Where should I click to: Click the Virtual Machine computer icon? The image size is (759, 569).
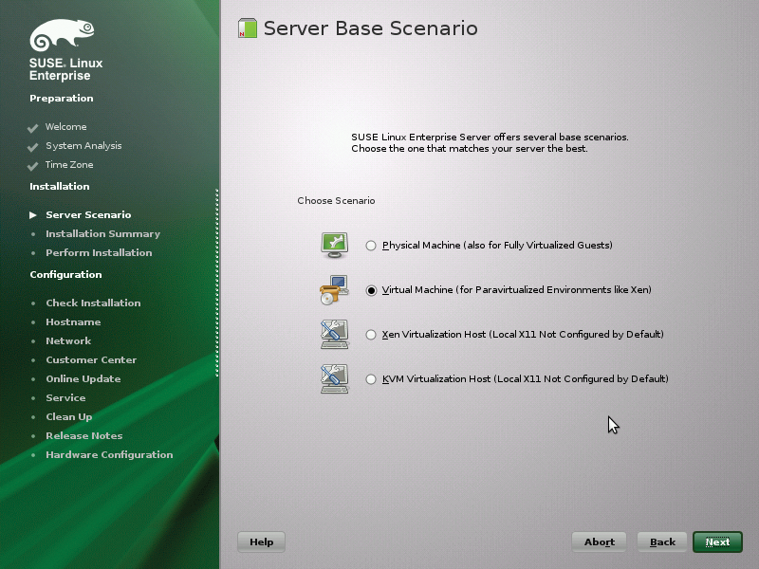coord(334,289)
